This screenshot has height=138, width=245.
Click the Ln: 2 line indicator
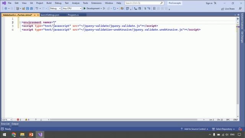click(212, 120)
